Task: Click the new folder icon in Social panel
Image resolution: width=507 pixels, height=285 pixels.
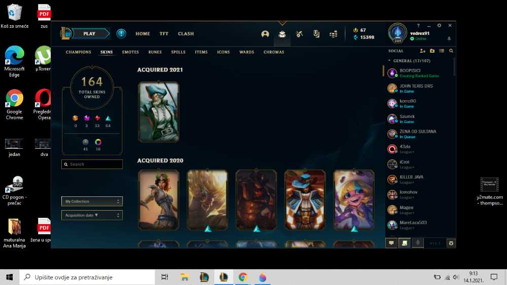Action: pos(432,51)
